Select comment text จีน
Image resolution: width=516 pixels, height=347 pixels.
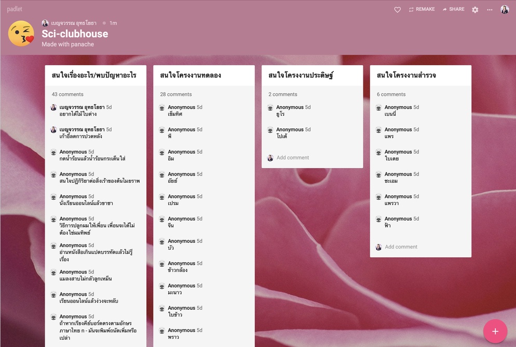tap(171, 225)
